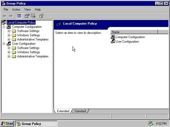Expand Windows Settings under Computer Configuration
Screen dimensions: 170x127
coord(9,35)
